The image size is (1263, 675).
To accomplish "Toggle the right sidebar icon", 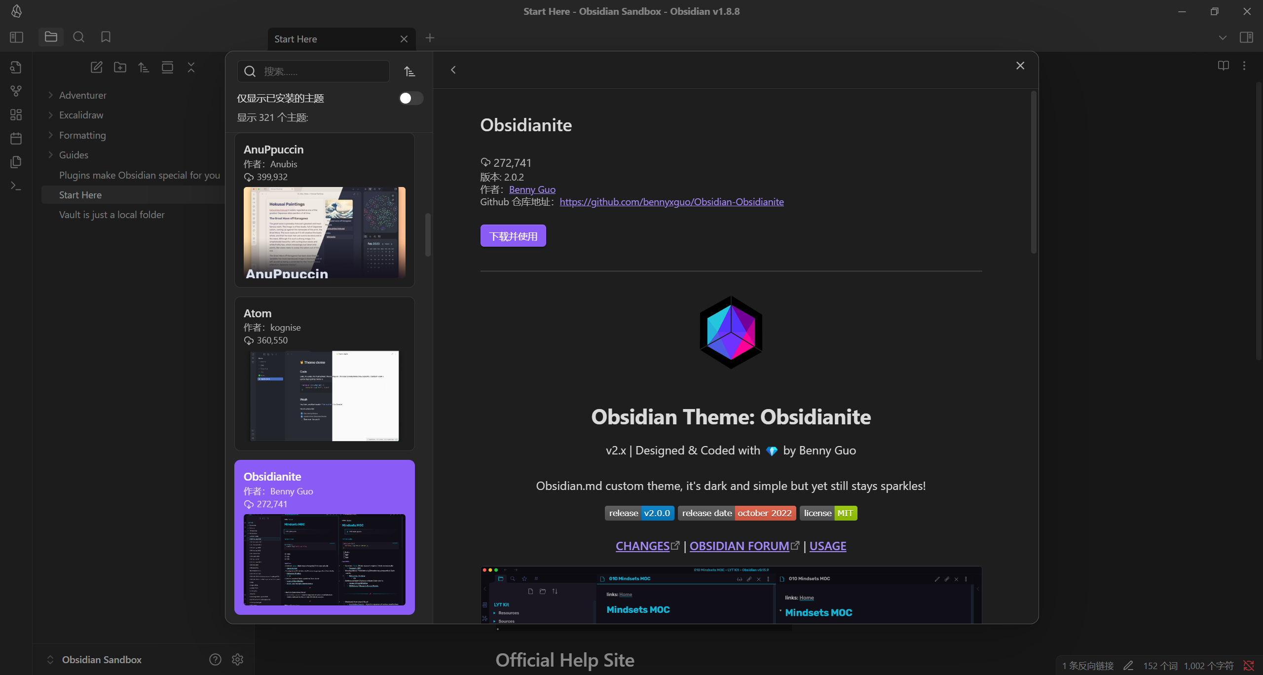I will pyautogui.click(x=1246, y=37).
